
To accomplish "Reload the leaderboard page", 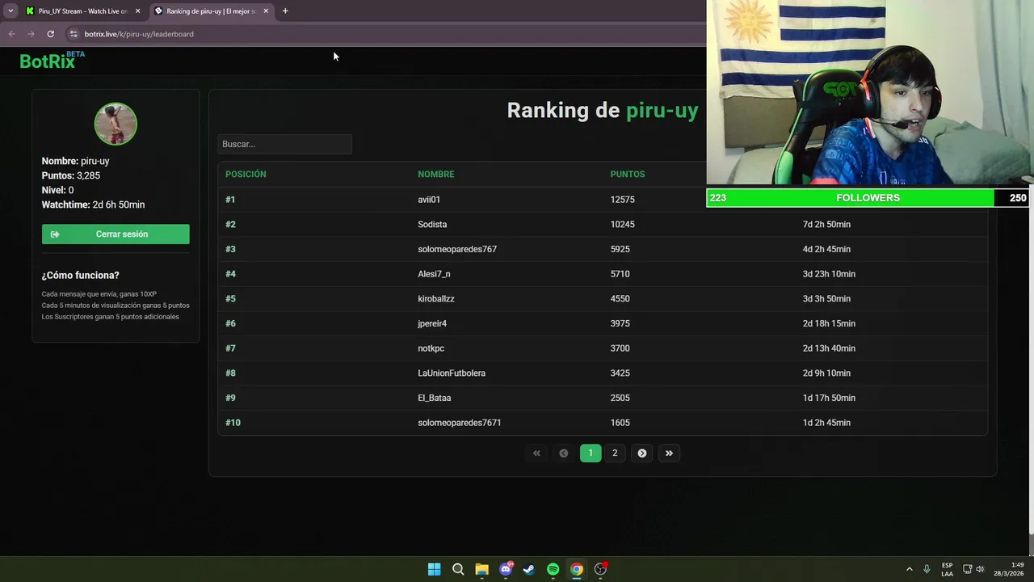I will [x=50, y=34].
